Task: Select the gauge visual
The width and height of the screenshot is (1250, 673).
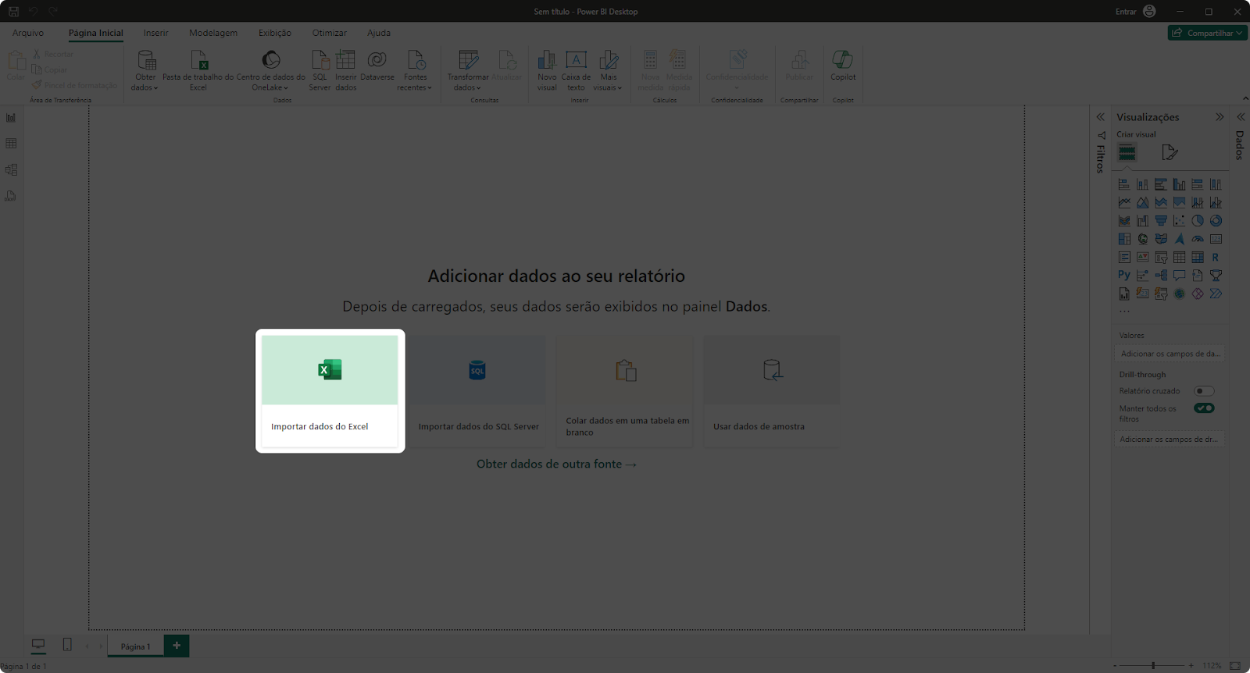Action: 1198,239
